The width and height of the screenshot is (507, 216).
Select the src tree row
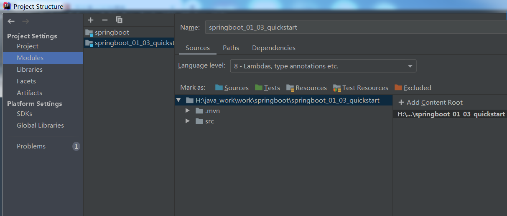click(x=283, y=121)
